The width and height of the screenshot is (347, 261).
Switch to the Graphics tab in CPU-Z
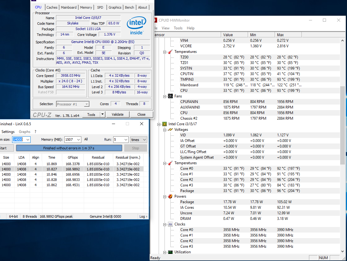[115, 7]
